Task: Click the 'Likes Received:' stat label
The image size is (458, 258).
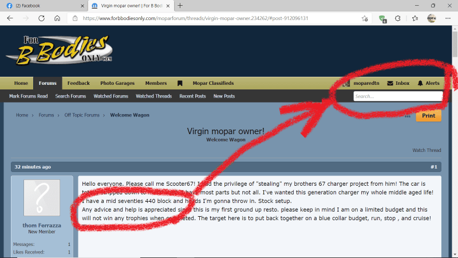Action: [x=29, y=252]
